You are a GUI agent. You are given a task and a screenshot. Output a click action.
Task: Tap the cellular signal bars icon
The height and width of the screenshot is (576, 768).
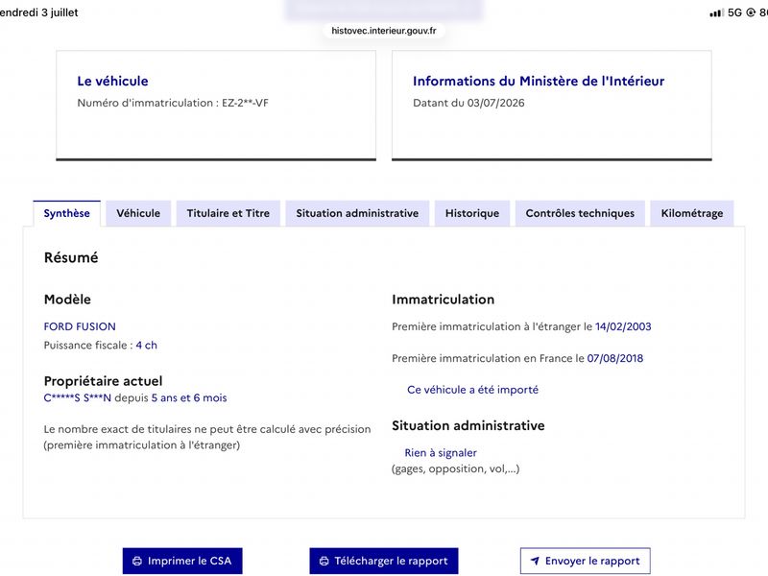click(716, 12)
